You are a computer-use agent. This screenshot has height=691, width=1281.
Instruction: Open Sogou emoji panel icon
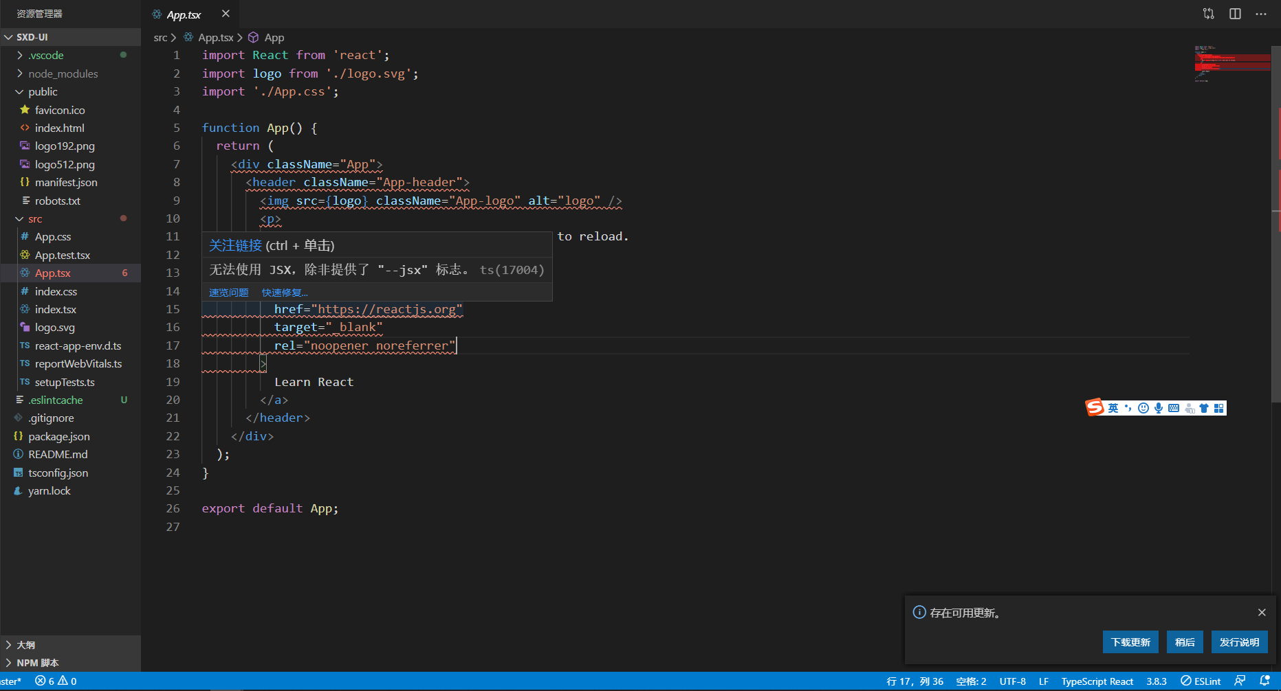(1143, 408)
